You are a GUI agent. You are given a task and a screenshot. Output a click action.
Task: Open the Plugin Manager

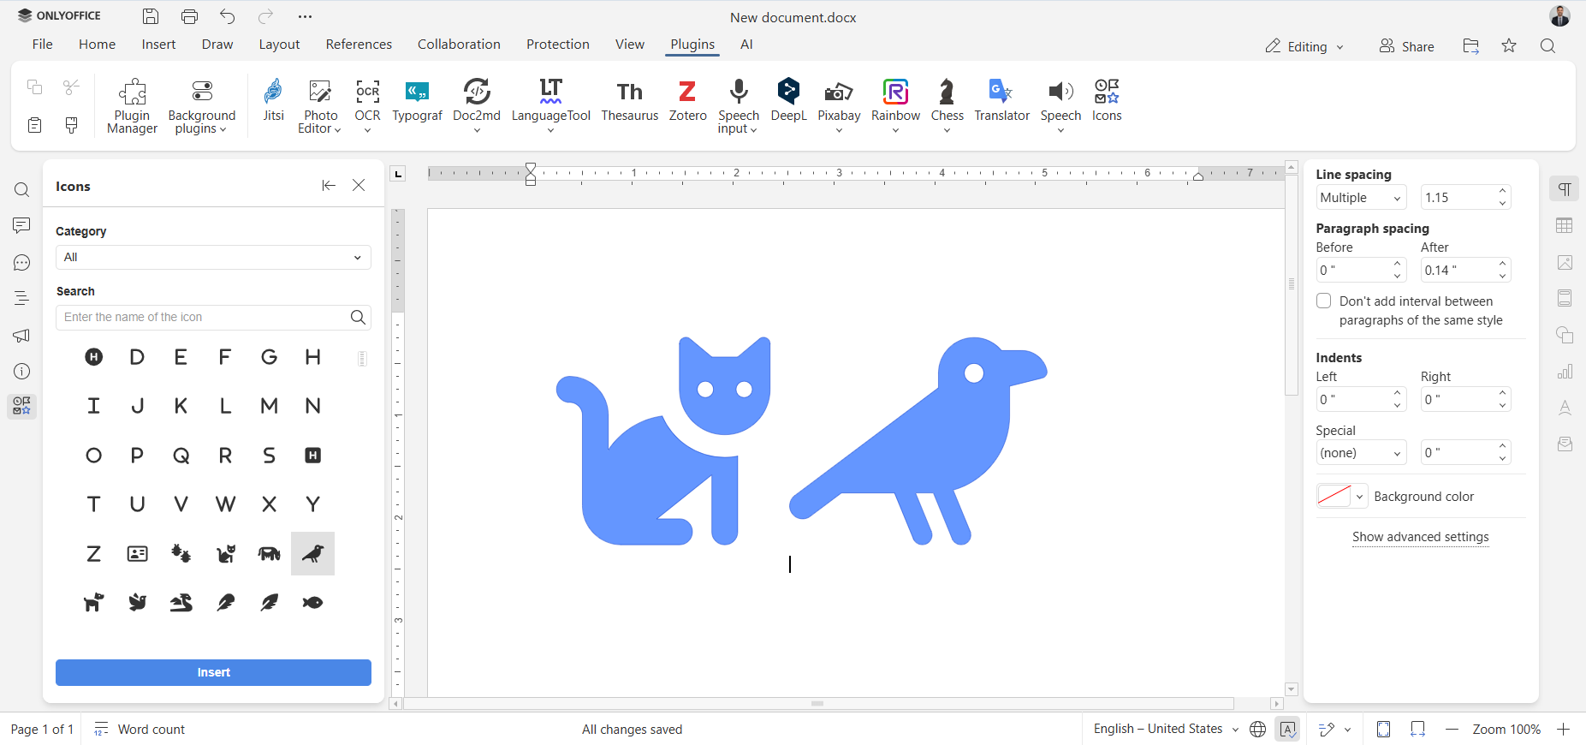132,106
